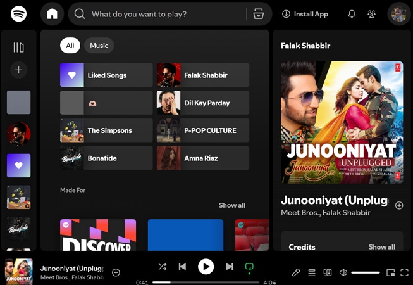Click Junooniyat (Unplugged) title in right panel

click(335, 200)
